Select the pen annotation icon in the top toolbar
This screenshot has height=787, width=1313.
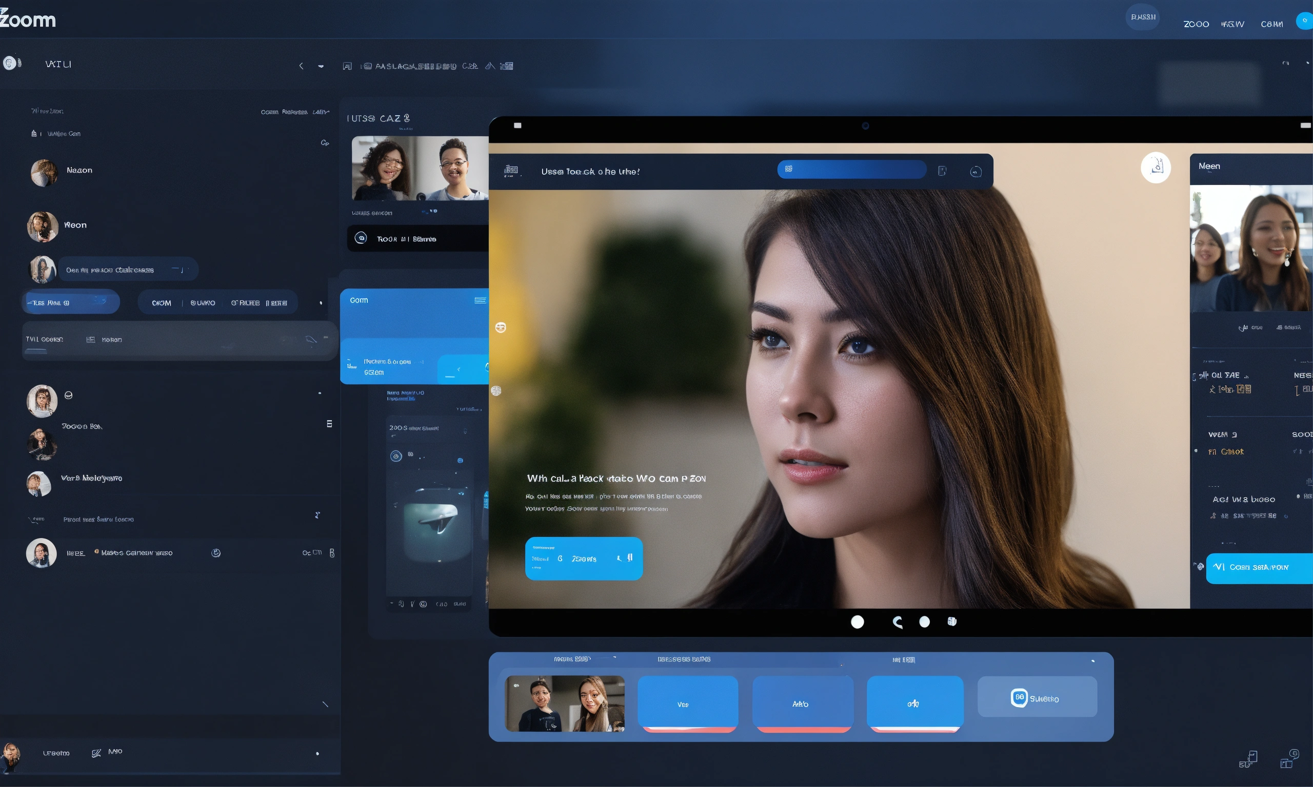[x=490, y=66]
